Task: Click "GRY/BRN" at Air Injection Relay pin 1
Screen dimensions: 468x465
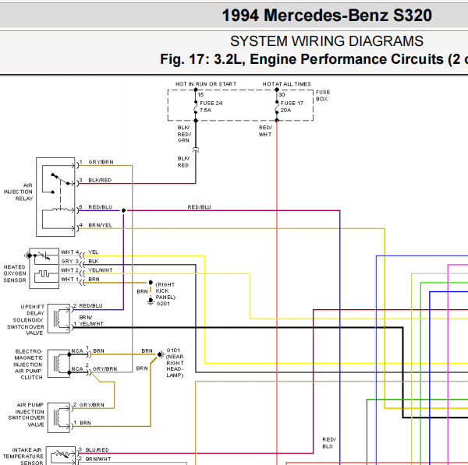Action: click(x=101, y=162)
